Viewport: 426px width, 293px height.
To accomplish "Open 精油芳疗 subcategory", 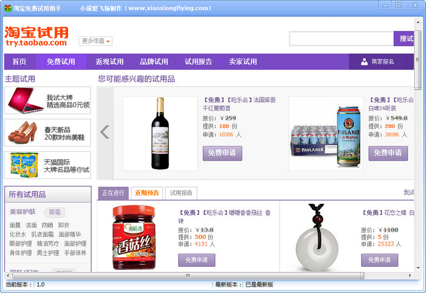I will tap(48, 244).
